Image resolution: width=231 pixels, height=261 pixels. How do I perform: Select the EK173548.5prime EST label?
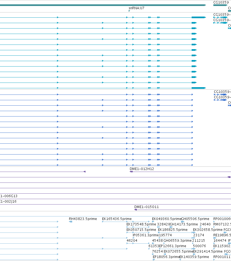(141, 224)
